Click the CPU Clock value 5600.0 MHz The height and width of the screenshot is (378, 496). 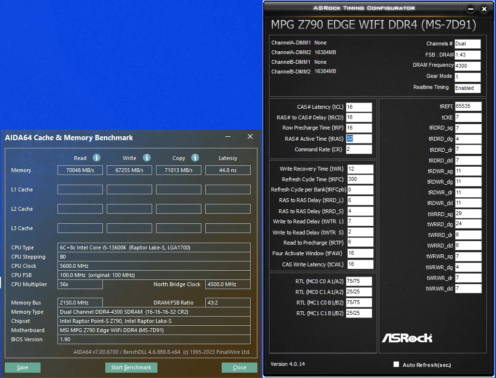[x=154, y=266]
